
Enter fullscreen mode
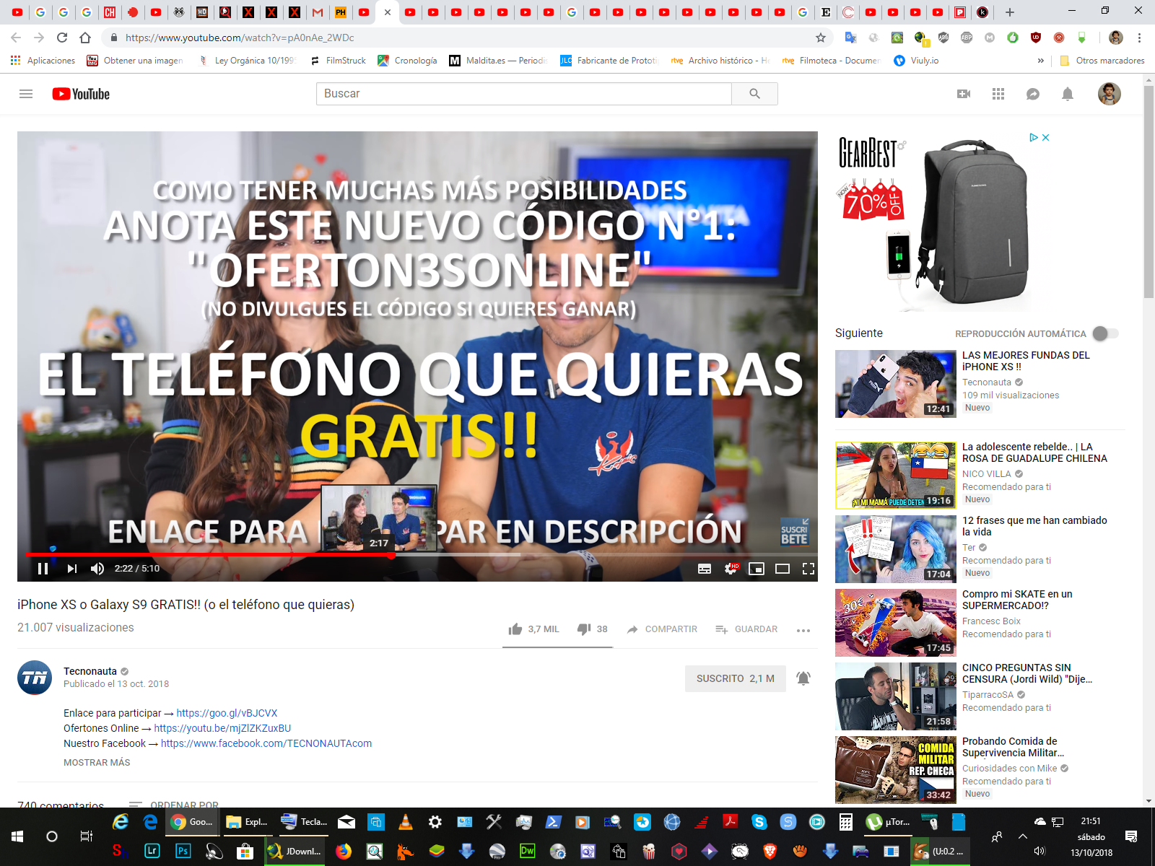click(x=808, y=569)
